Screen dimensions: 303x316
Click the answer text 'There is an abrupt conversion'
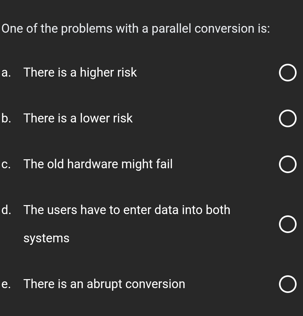pos(104,284)
